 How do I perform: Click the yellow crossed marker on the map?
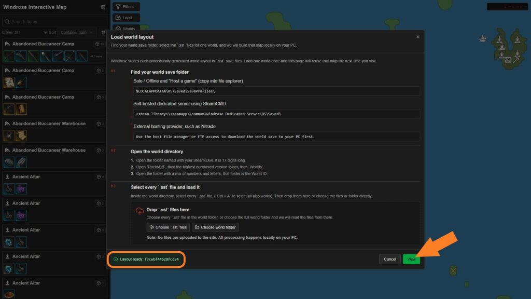pyautogui.click(x=453, y=270)
